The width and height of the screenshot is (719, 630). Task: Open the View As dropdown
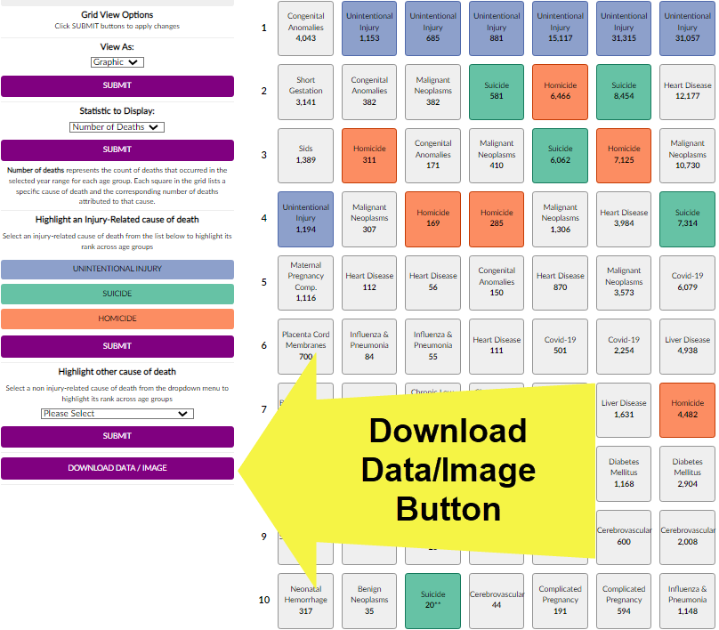(117, 62)
